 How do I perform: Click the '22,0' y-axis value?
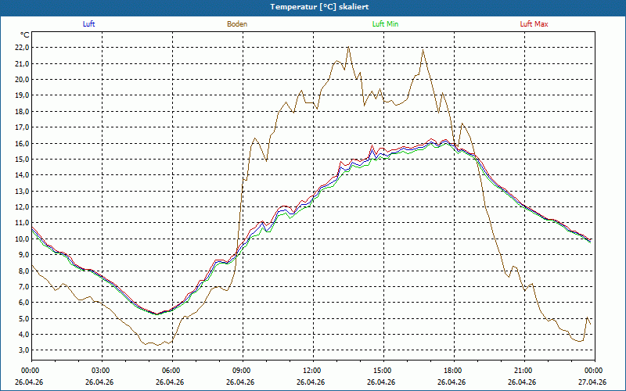(x=23, y=48)
